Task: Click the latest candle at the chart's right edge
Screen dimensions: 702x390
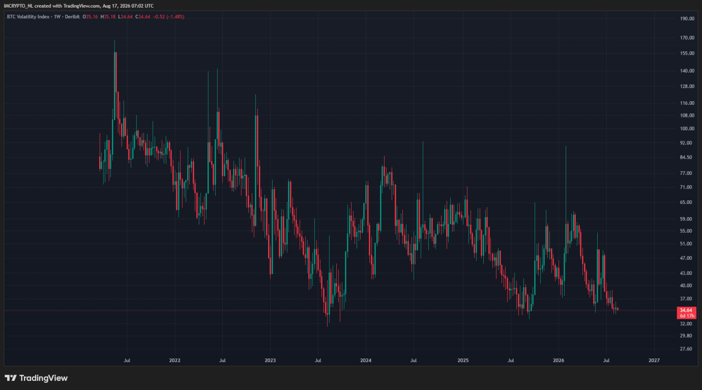Action: (618, 309)
